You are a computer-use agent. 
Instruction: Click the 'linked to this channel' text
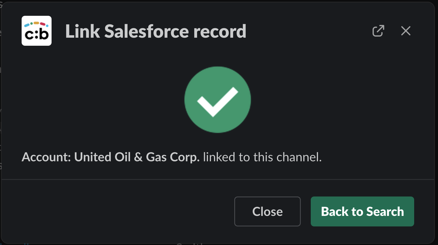(262, 157)
